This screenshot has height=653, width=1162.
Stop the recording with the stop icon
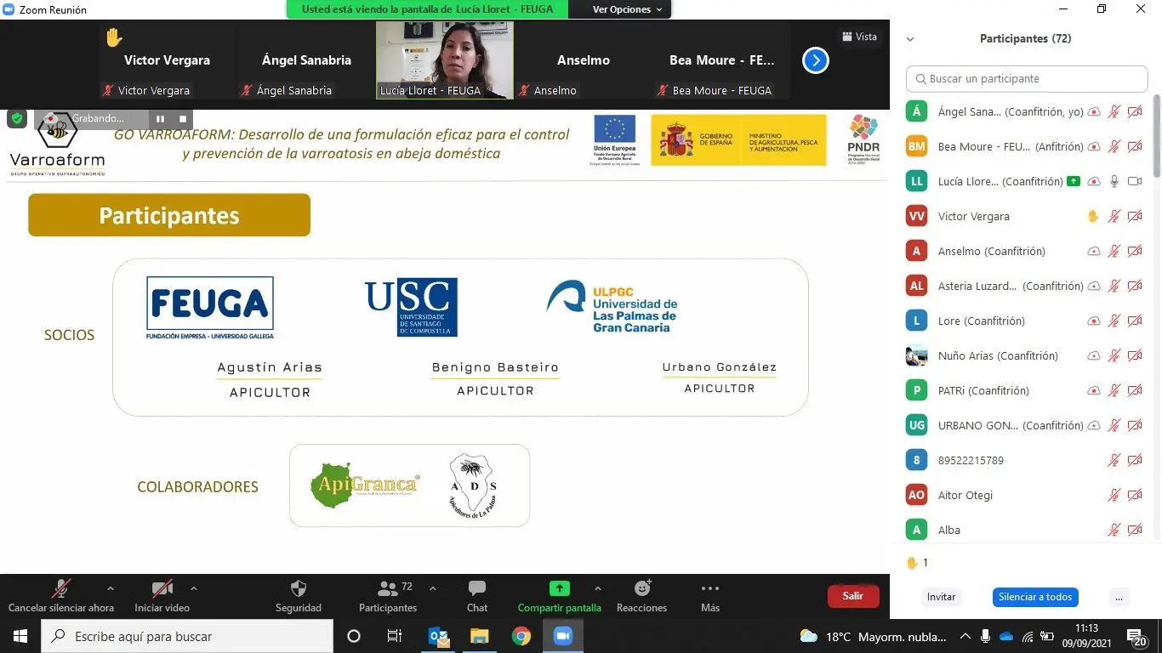[182, 119]
